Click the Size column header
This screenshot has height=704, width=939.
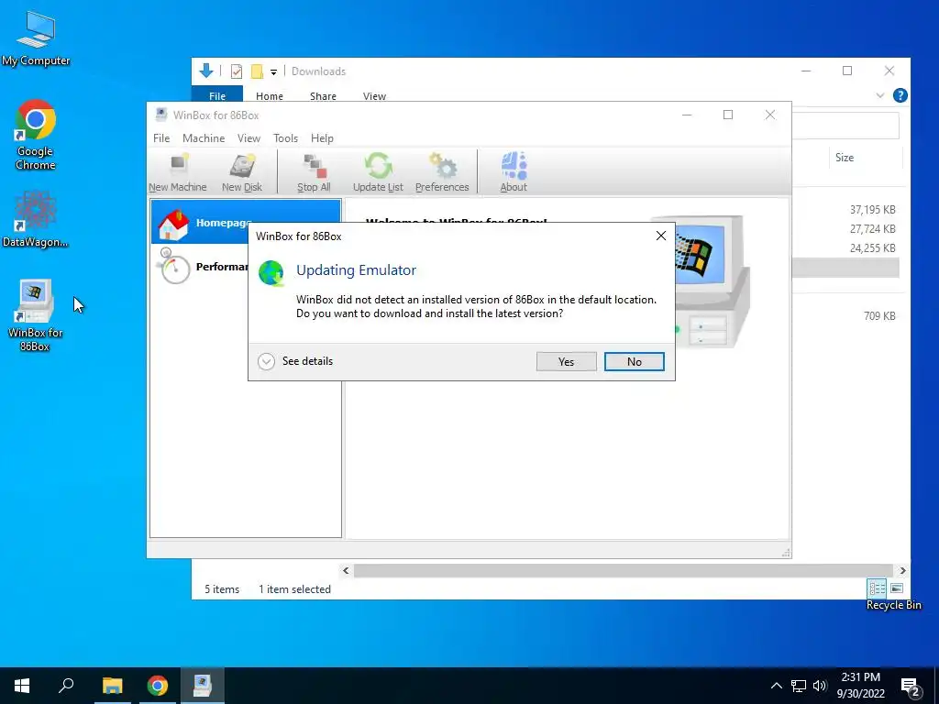click(845, 158)
